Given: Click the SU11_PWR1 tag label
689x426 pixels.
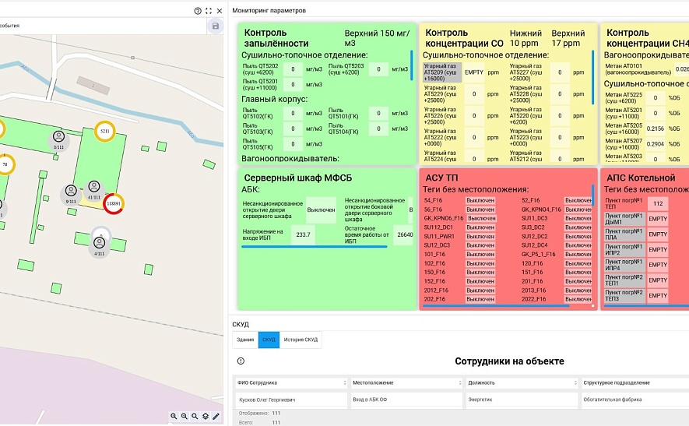Looking at the screenshot, I should pyautogui.click(x=439, y=237).
